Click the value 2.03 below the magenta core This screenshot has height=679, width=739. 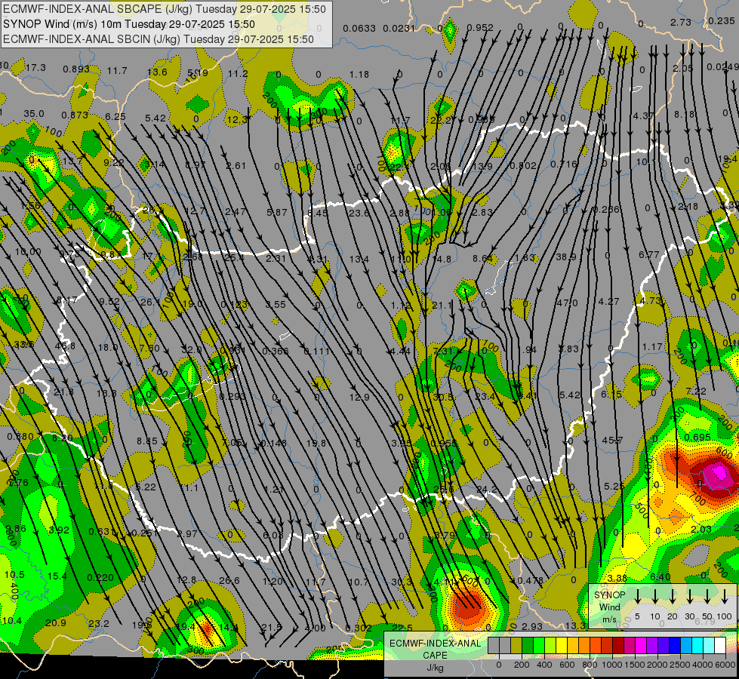[x=701, y=529]
